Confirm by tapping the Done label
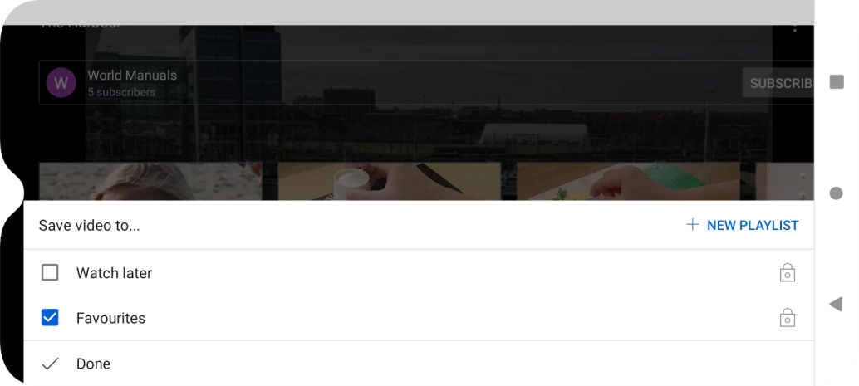This screenshot has width=859, height=386. coord(93,364)
